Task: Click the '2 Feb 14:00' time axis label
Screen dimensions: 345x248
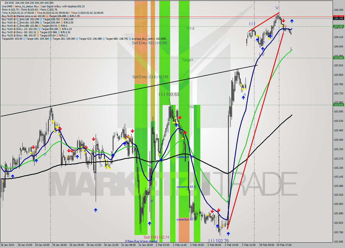Action: tap(232, 245)
